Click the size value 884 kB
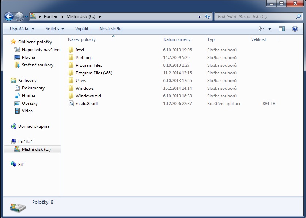 (269, 104)
